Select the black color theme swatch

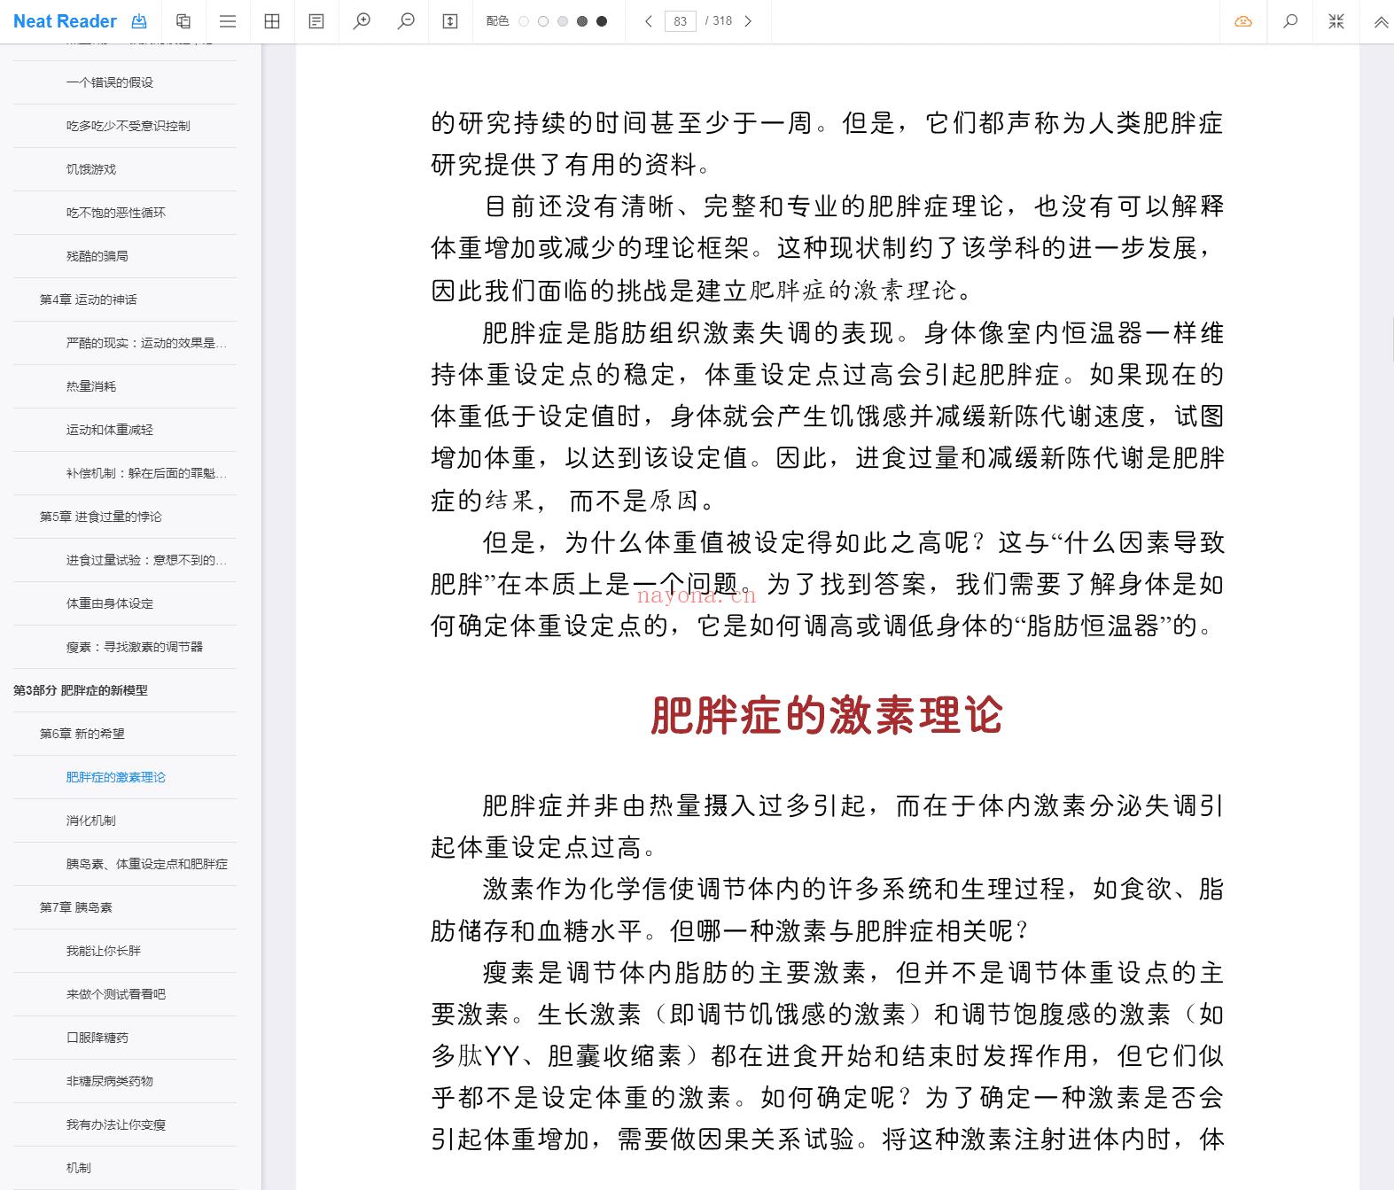[602, 21]
